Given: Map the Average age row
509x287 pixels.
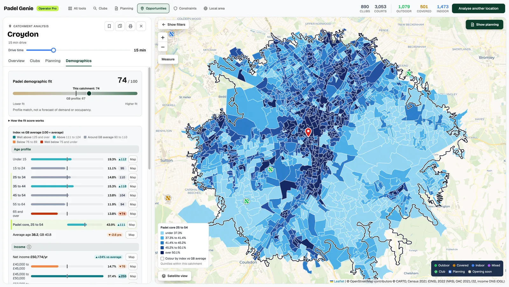Looking at the screenshot, I should tap(131, 235).
